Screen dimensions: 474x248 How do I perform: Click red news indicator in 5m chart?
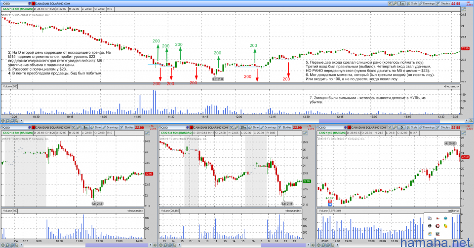[33, 128]
